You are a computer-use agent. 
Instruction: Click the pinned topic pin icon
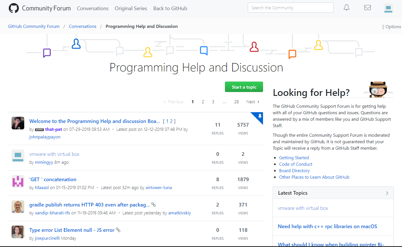click(260, 116)
